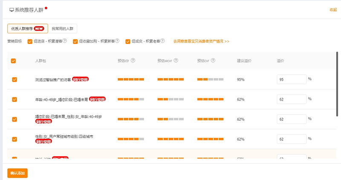The width and height of the screenshot is (341, 180).
Task: Switch to the 我常用的人群 tab
Action: 62,29
